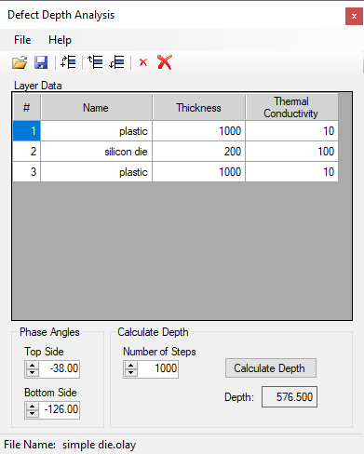Increase Bottom Side phase angle with up arrow
364x454 pixels.
click(x=32, y=407)
